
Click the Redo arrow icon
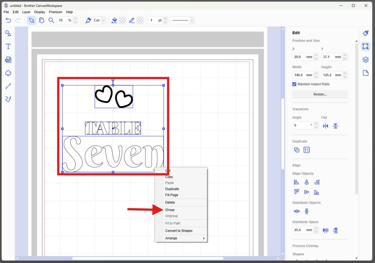click(x=18, y=20)
